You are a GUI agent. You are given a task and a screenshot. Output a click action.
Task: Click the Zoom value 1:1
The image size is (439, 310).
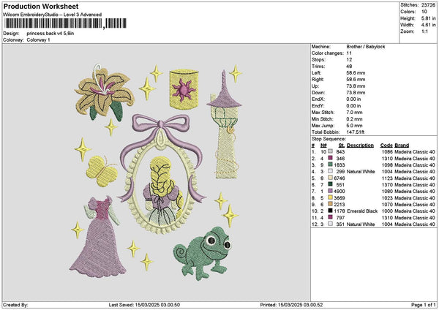pyautogui.click(x=424, y=31)
